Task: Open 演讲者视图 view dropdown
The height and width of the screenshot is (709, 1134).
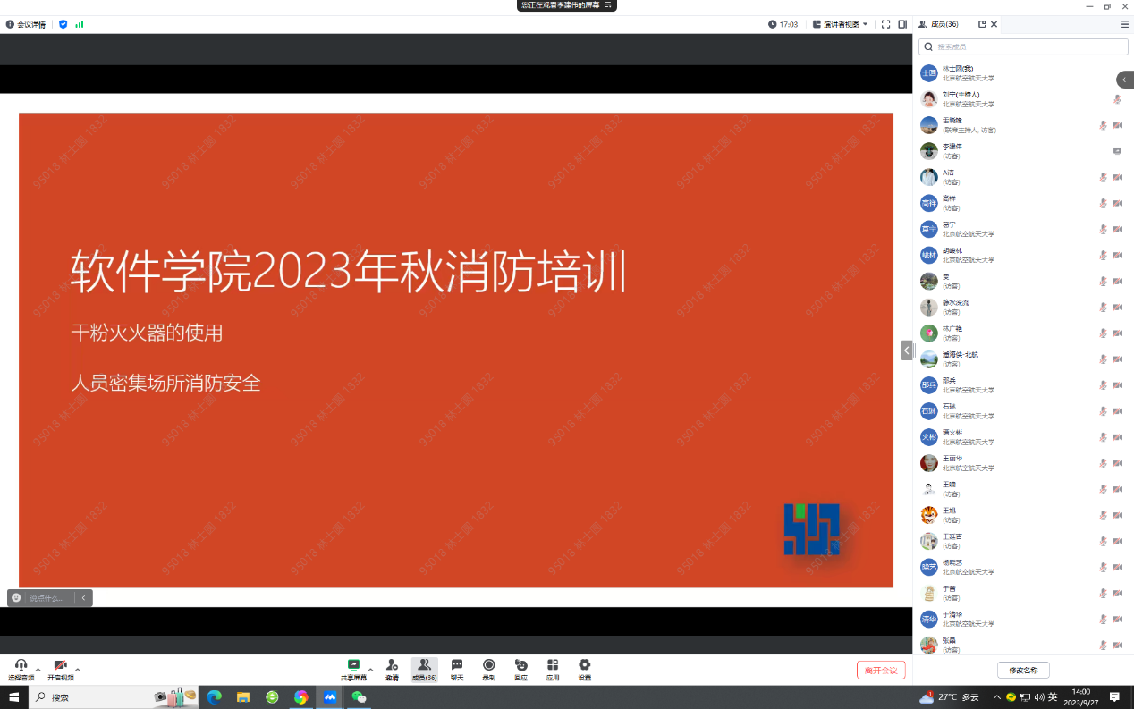Action: [841, 24]
